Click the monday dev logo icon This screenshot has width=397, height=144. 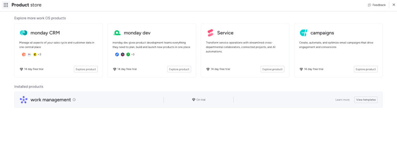(x=117, y=33)
